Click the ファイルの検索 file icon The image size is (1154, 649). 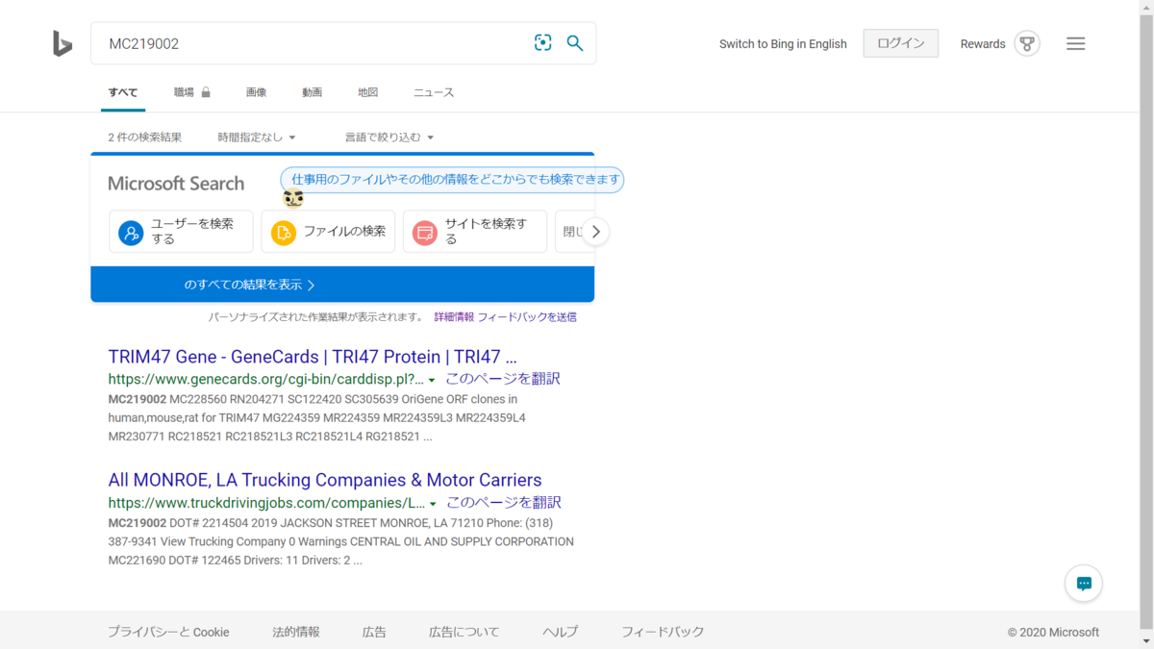(x=283, y=232)
